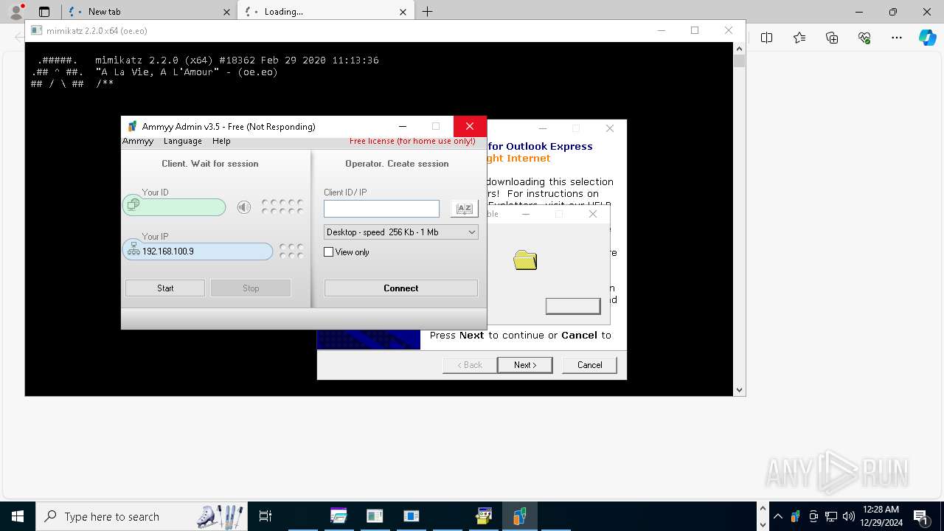Open Edge Collections icon
The height and width of the screenshot is (531, 944).
832,38
